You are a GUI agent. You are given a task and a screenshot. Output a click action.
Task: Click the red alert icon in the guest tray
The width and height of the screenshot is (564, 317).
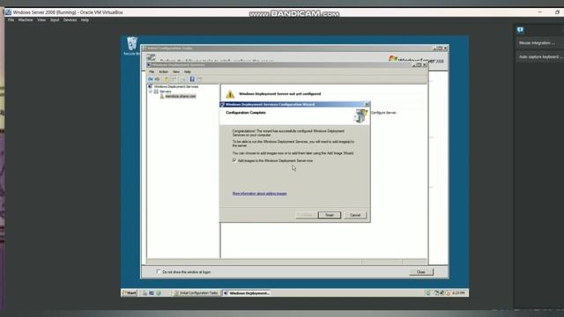(448, 293)
